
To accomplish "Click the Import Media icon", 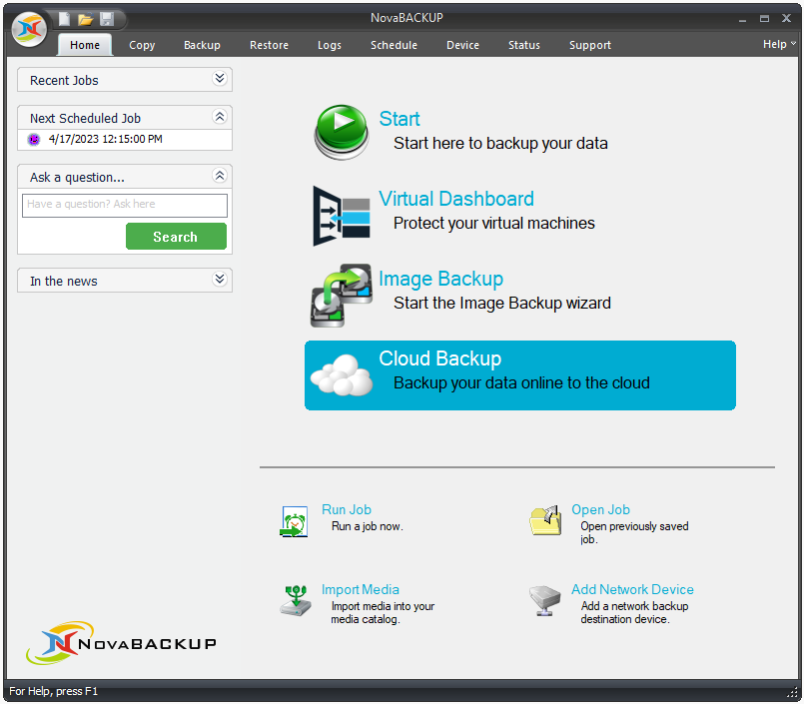I will point(295,600).
